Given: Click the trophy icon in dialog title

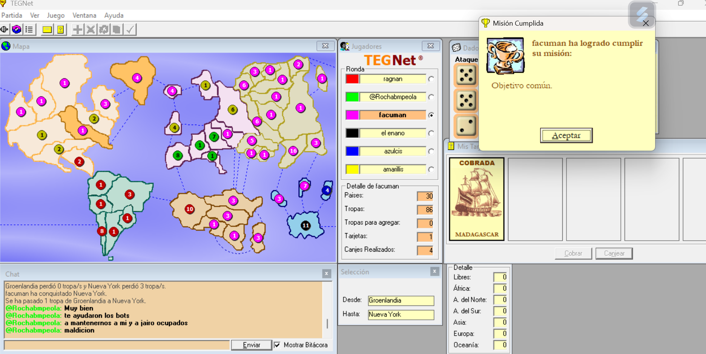Looking at the screenshot, I should click(486, 23).
